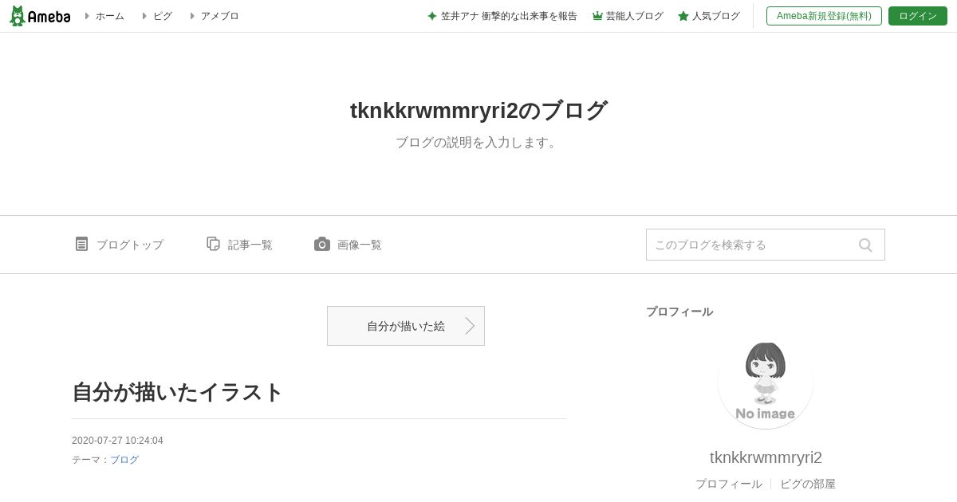957x502 pixels.
Task: Click the 画像一覧 camera icon
Action: click(322, 244)
